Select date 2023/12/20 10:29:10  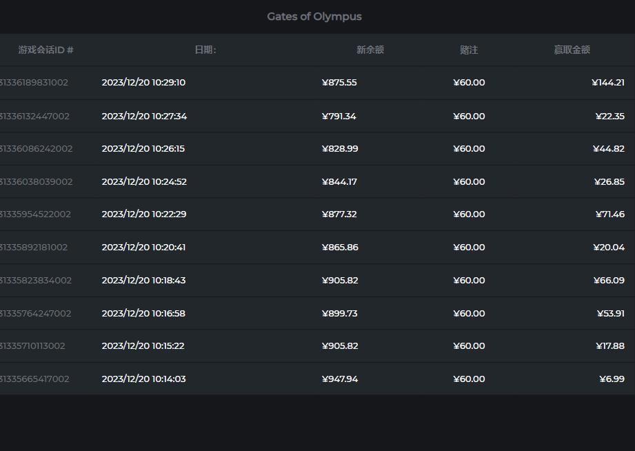pyautogui.click(x=143, y=83)
